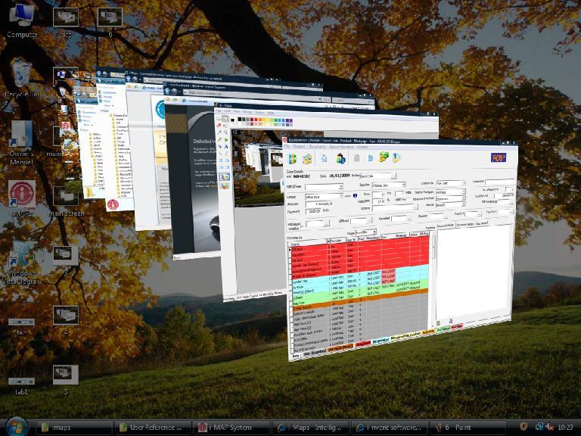This screenshot has width=581, height=436.
Task: Open desktop image file named 4
Action: click(x=66, y=319)
